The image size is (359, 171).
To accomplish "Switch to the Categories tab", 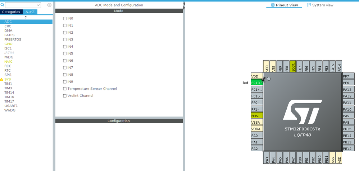I will (x=11, y=12).
